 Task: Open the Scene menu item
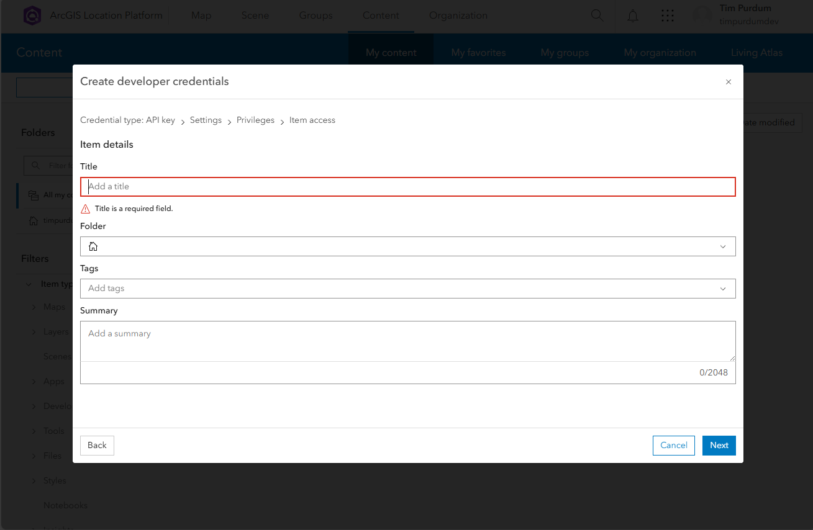pos(255,16)
